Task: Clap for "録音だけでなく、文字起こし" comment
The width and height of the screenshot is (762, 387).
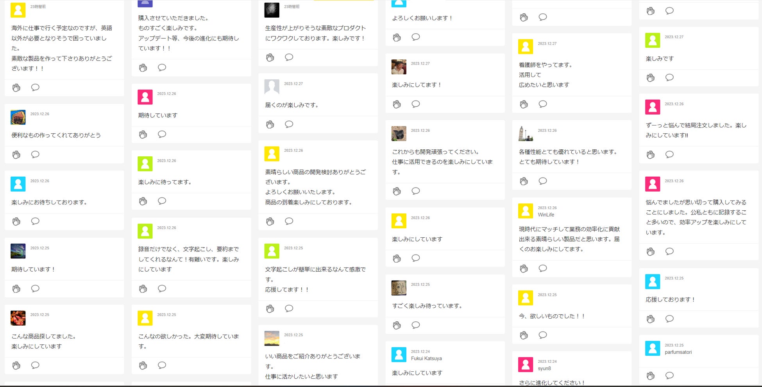Action: pos(143,289)
